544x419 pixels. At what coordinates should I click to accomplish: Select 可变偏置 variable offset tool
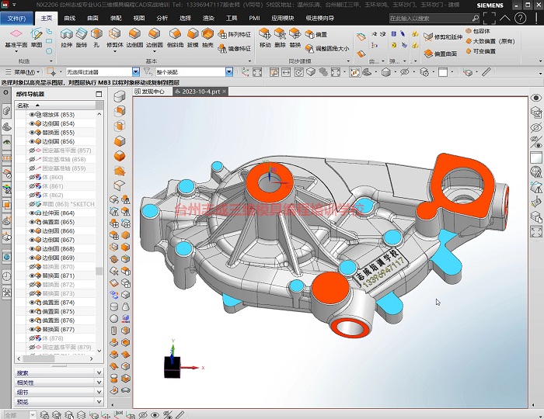tap(480, 51)
